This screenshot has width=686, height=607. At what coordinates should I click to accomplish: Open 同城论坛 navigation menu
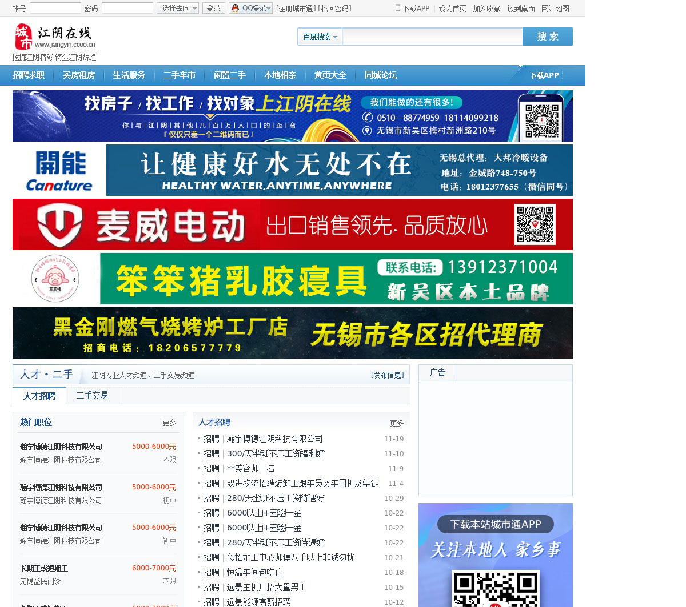click(381, 75)
